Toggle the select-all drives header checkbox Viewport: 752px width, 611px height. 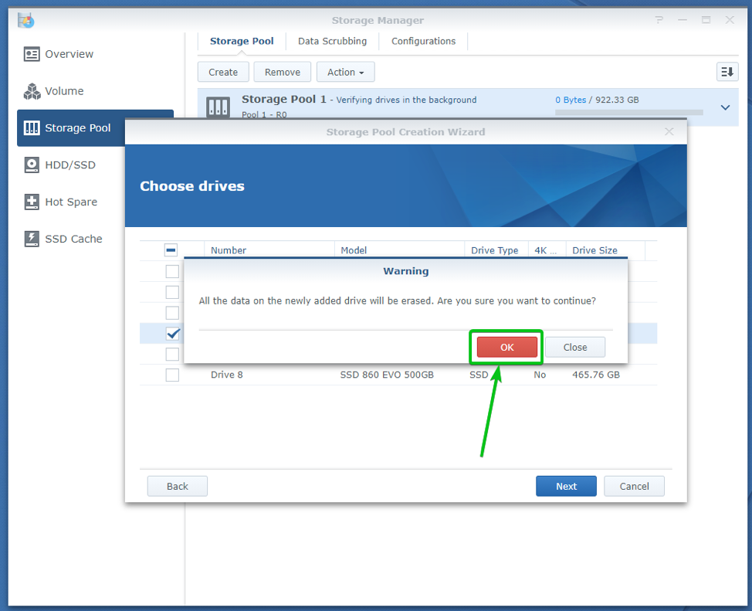171,250
